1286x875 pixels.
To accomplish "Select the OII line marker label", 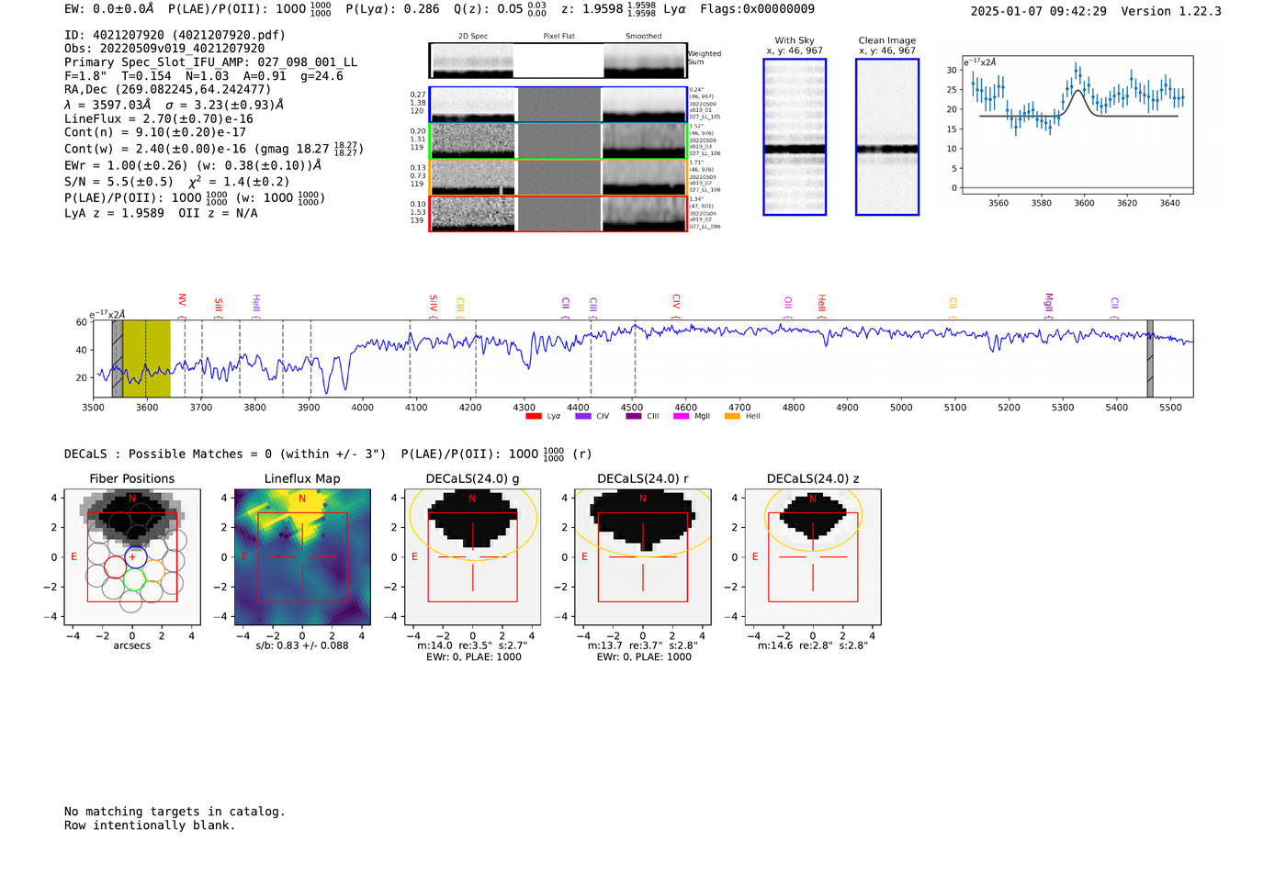I will pos(788,307).
